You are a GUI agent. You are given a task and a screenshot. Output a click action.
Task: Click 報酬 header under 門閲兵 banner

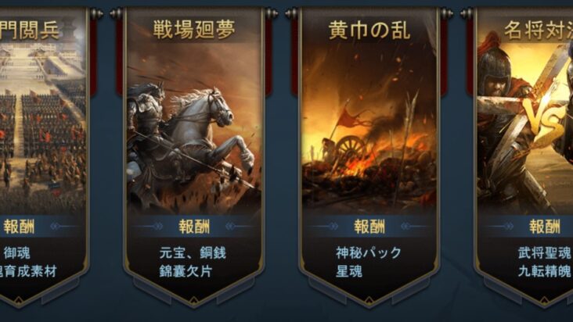pyautogui.click(x=19, y=227)
